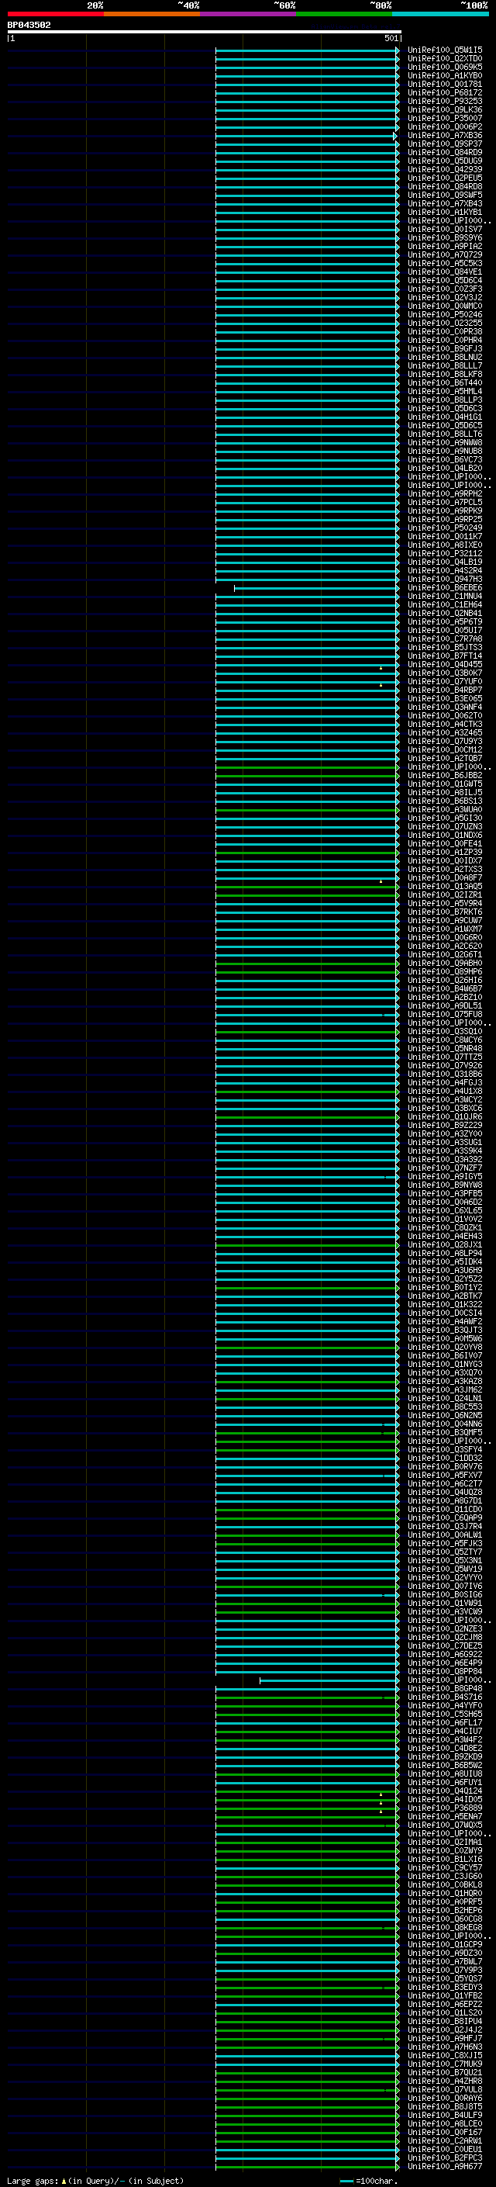Select hit label UniRef100_Q13AQ5

[x=445, y=886]
